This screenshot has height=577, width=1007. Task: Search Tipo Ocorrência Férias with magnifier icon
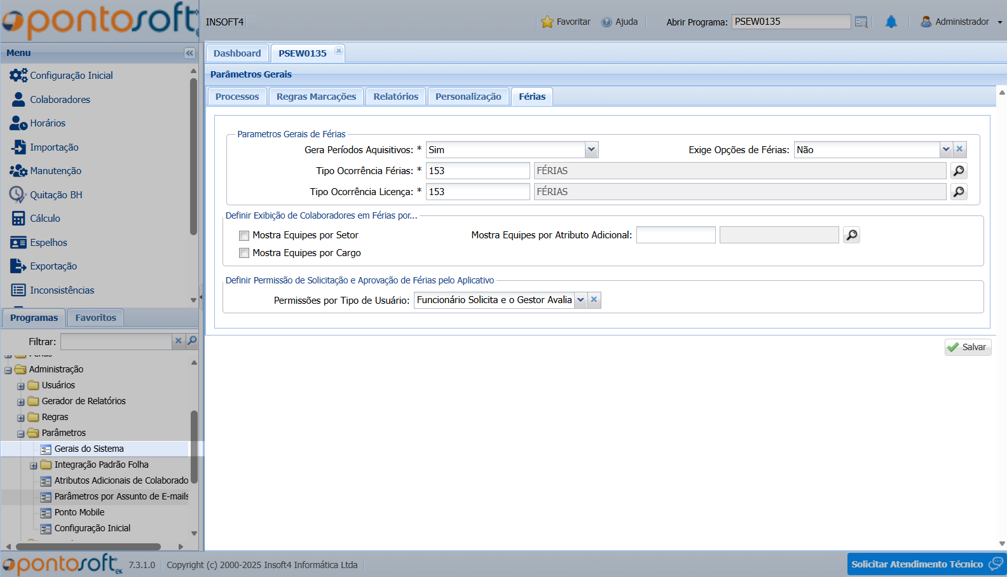[x=959, y=171]
